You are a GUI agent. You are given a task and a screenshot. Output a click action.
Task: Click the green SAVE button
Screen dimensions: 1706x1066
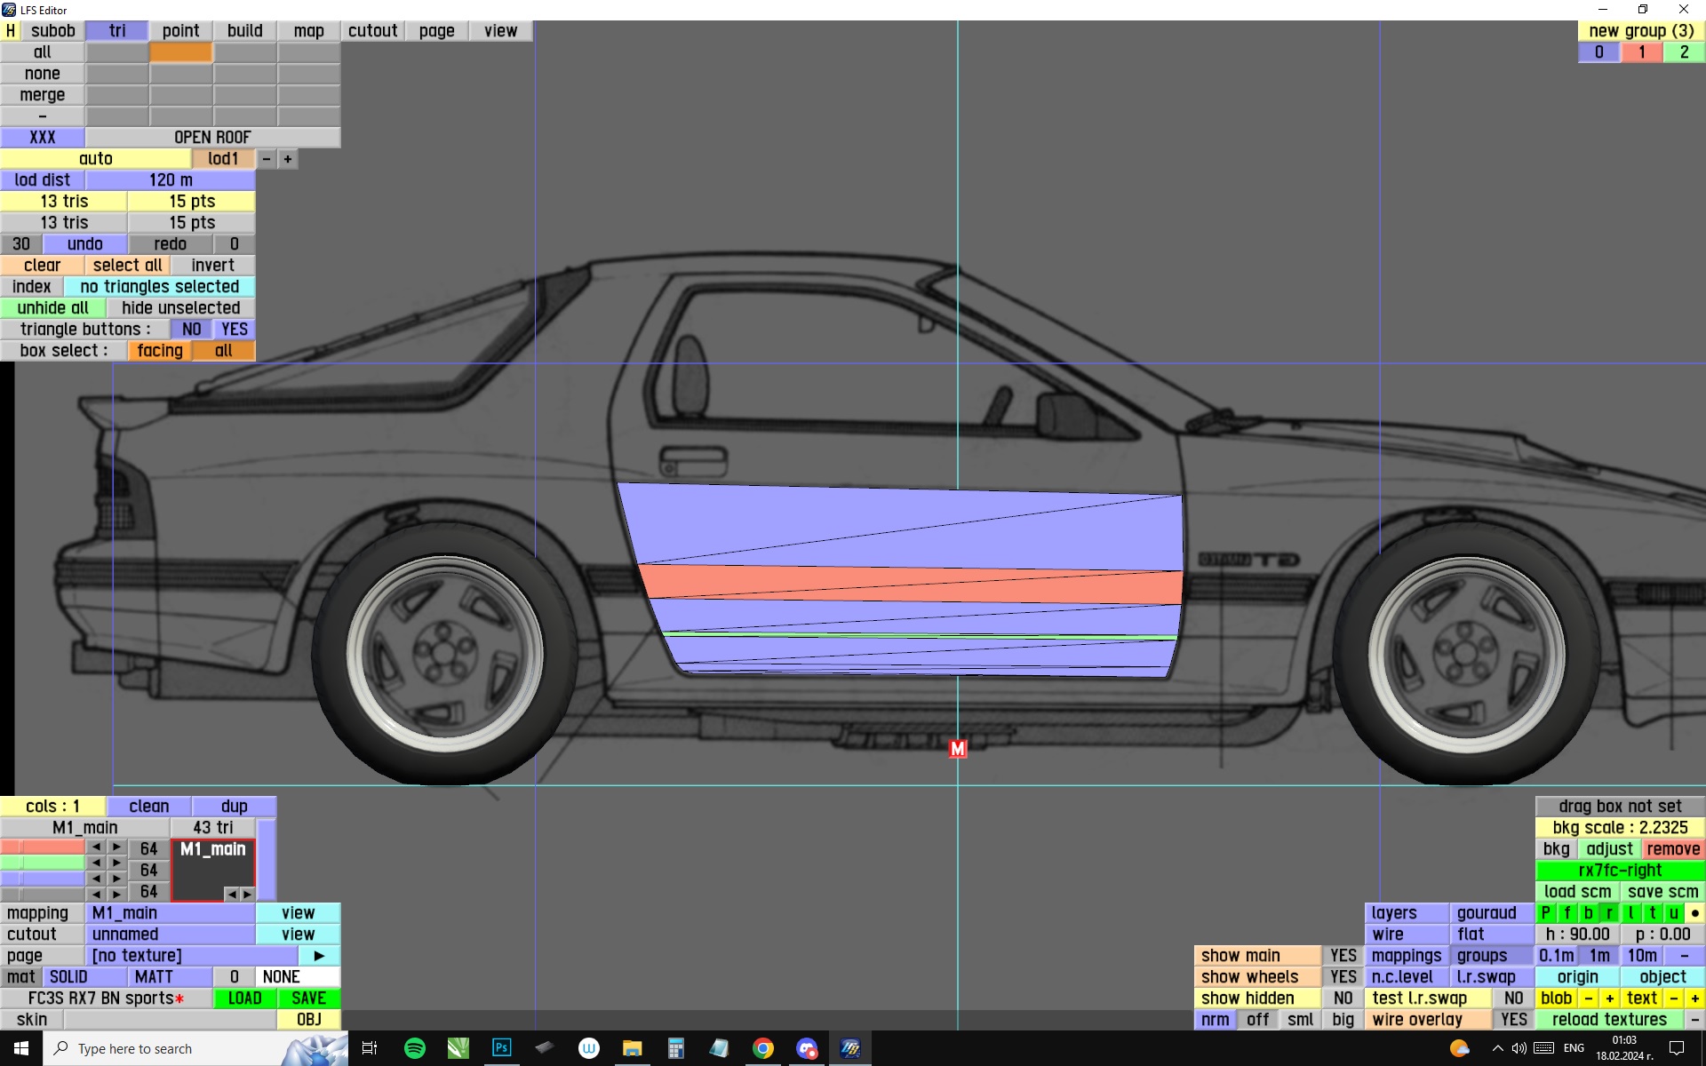(x=308, y=998)
